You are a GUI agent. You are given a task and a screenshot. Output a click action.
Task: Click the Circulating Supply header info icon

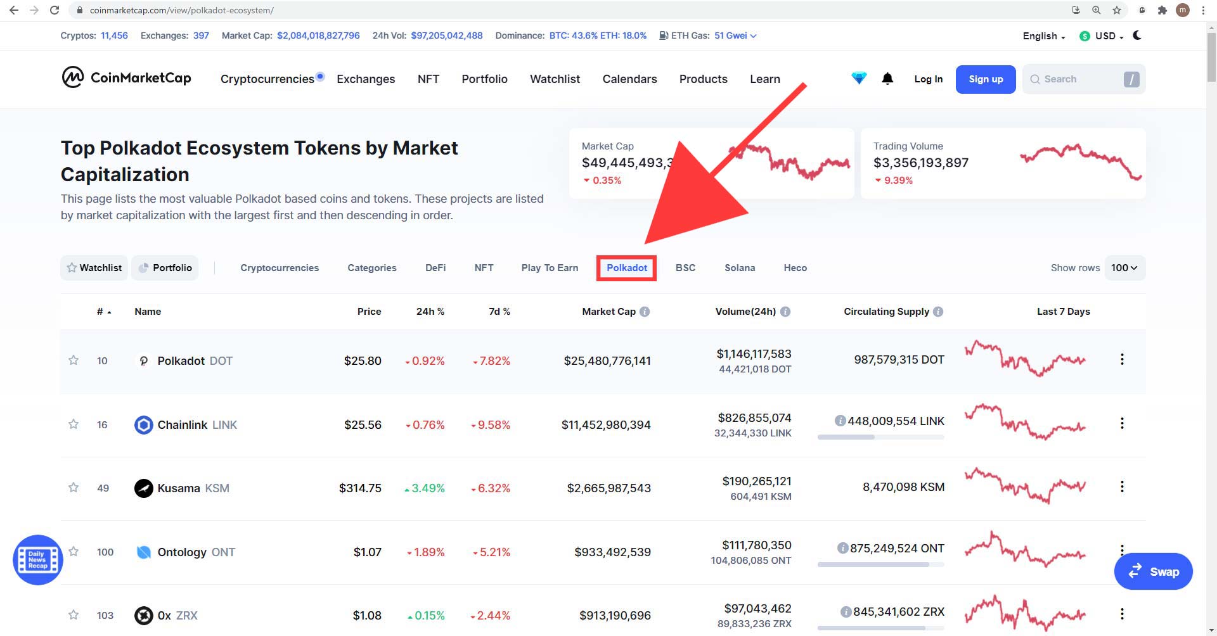pyautogui.click(x=938, y=312)
